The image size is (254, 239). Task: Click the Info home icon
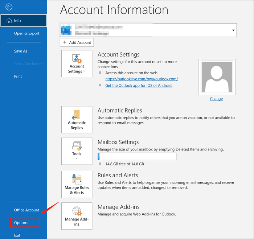(x=8, y=21)
